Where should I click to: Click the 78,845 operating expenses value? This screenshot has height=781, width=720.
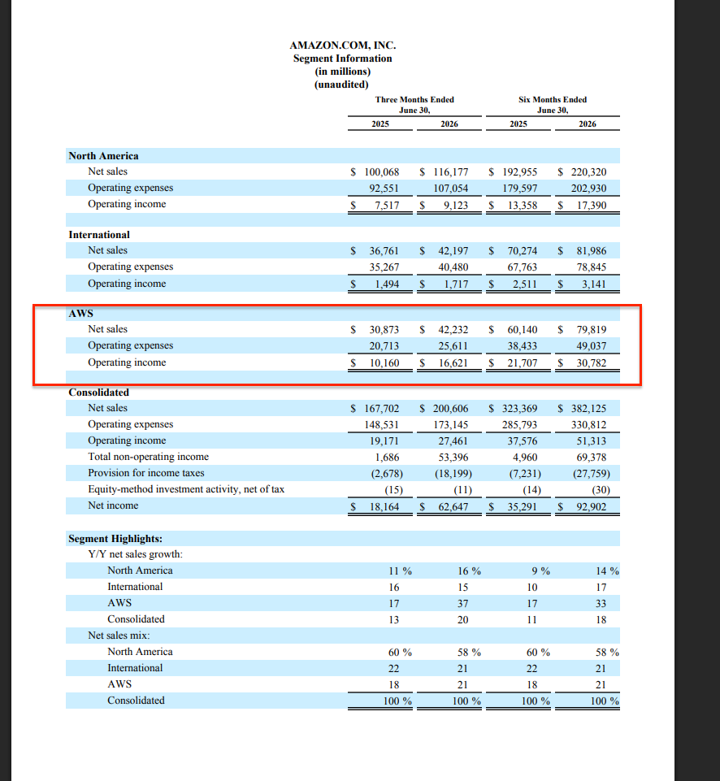[592, 267]
